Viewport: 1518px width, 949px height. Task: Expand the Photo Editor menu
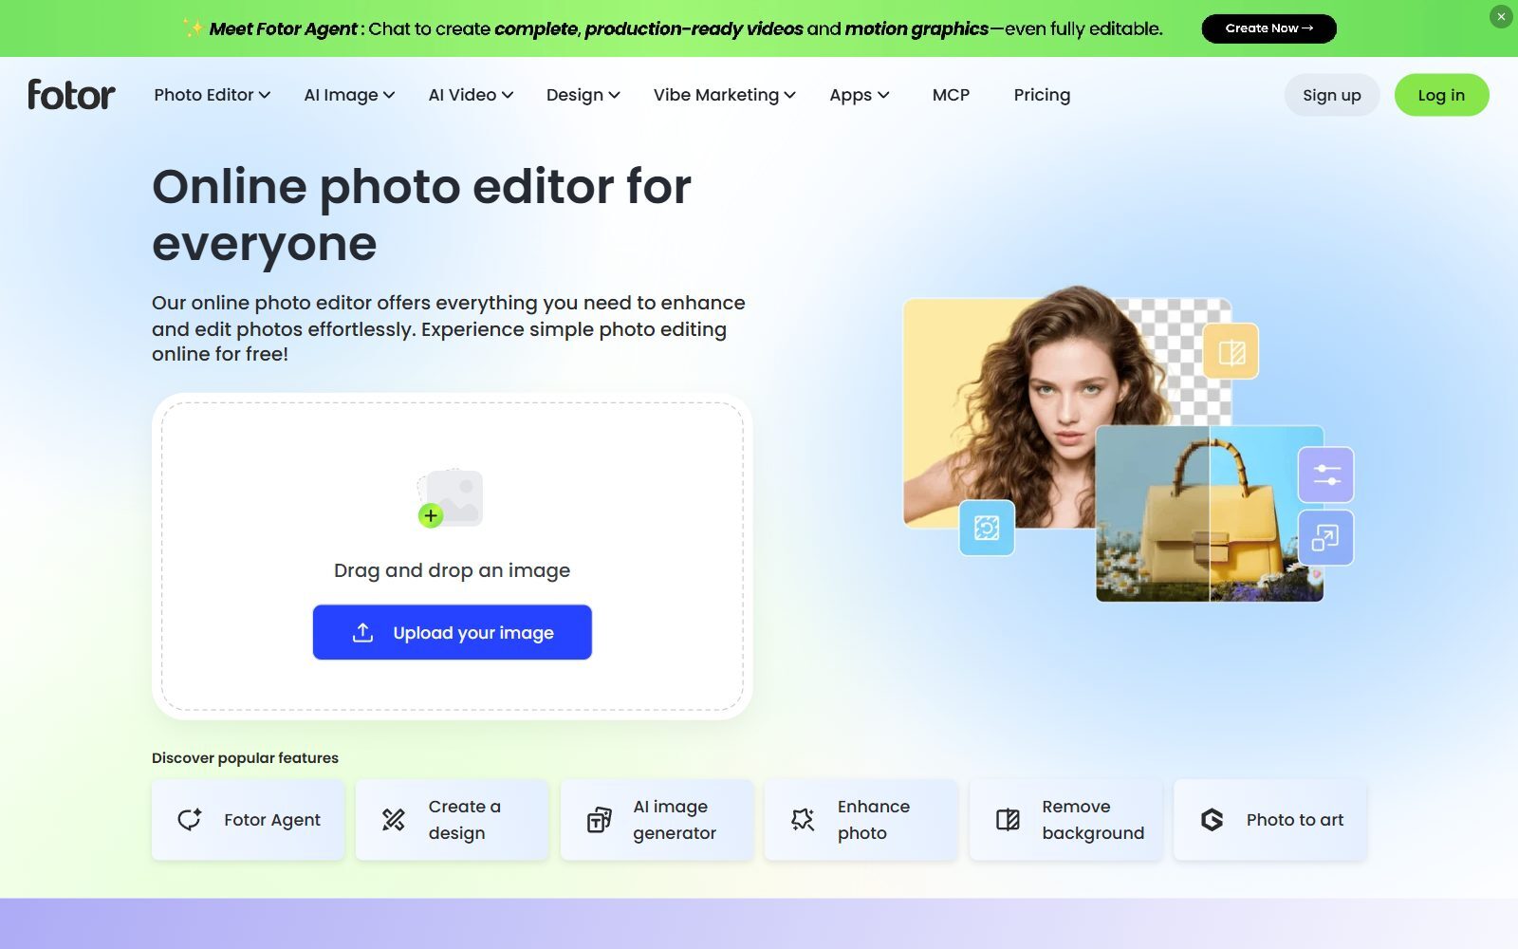(x=213, y=95)
